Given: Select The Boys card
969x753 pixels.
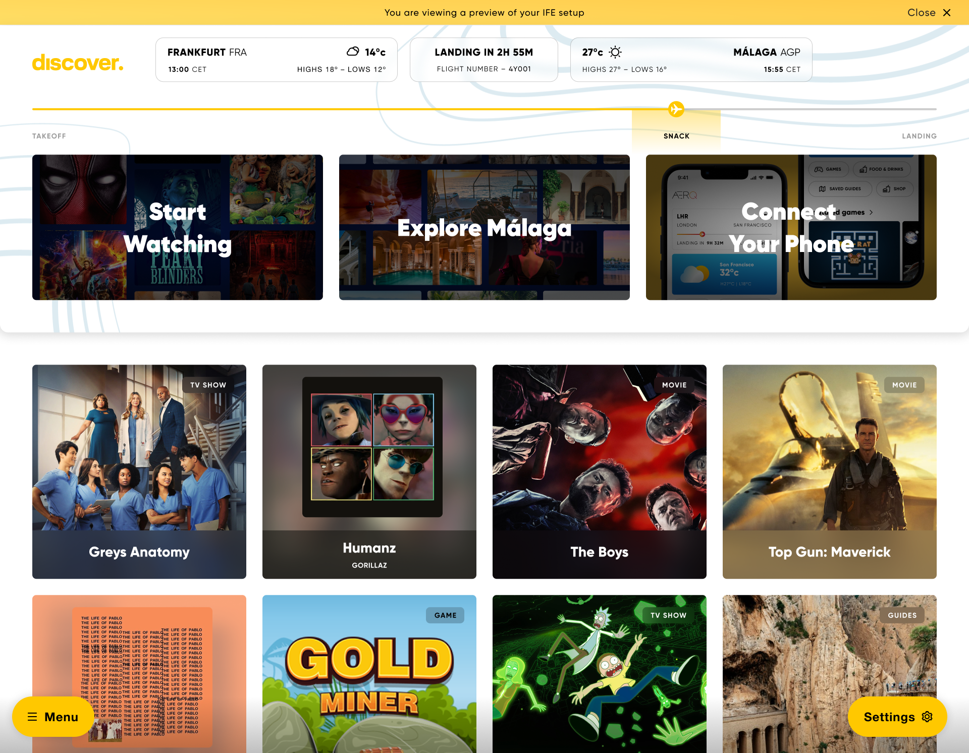Looking at the screenshot, I should (600, 472).
